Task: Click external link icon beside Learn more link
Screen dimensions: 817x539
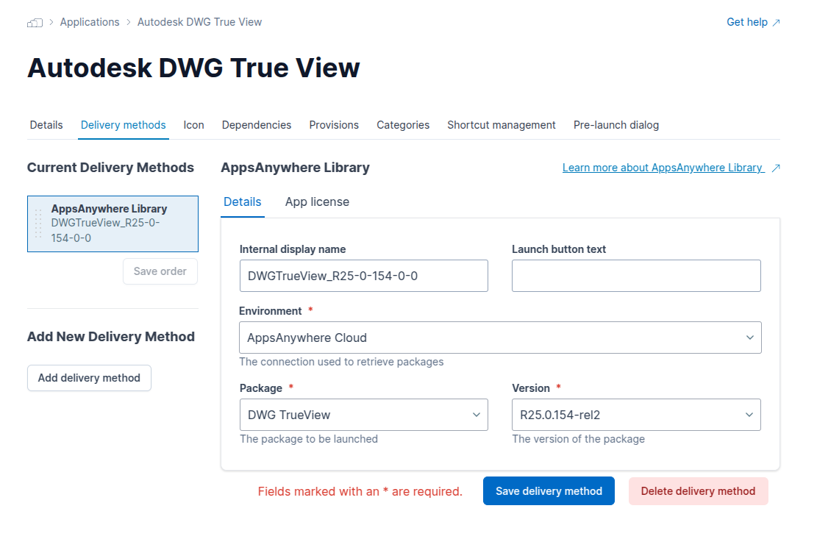Action: coord(776,168)
